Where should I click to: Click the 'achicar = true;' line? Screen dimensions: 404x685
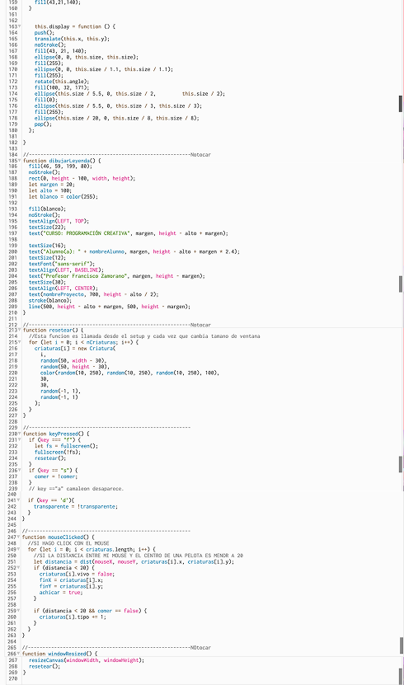[61, 593]
